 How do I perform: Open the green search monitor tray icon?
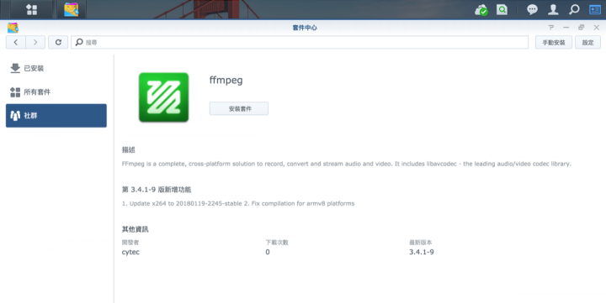[x=502, y=9]
